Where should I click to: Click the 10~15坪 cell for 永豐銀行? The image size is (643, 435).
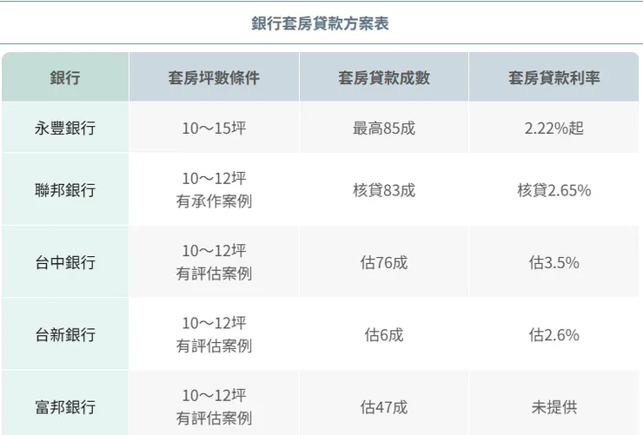pos(214,128)
